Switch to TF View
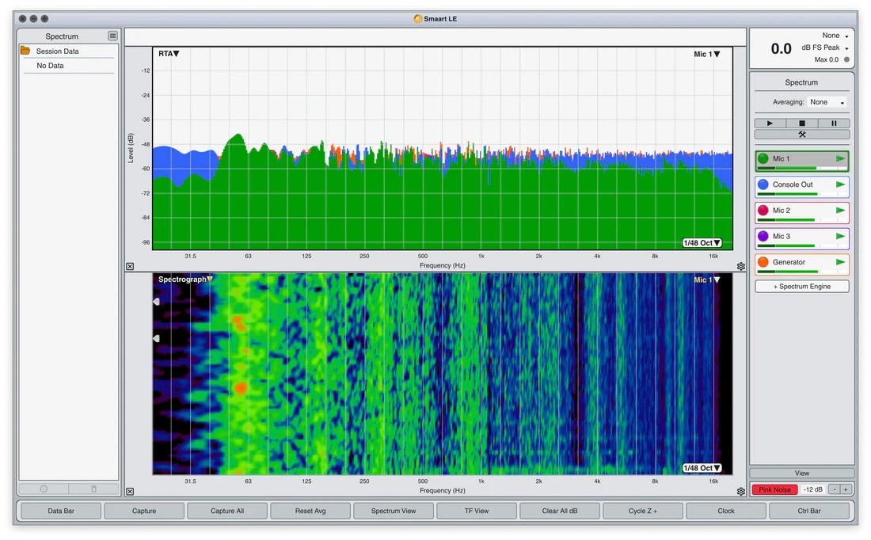 click(x=476, y=511)
